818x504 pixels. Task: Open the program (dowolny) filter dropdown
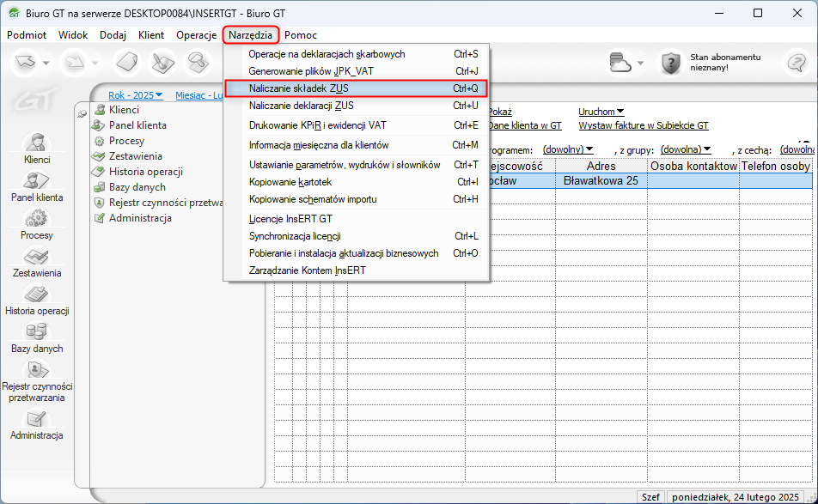click(x=568, y=149)
